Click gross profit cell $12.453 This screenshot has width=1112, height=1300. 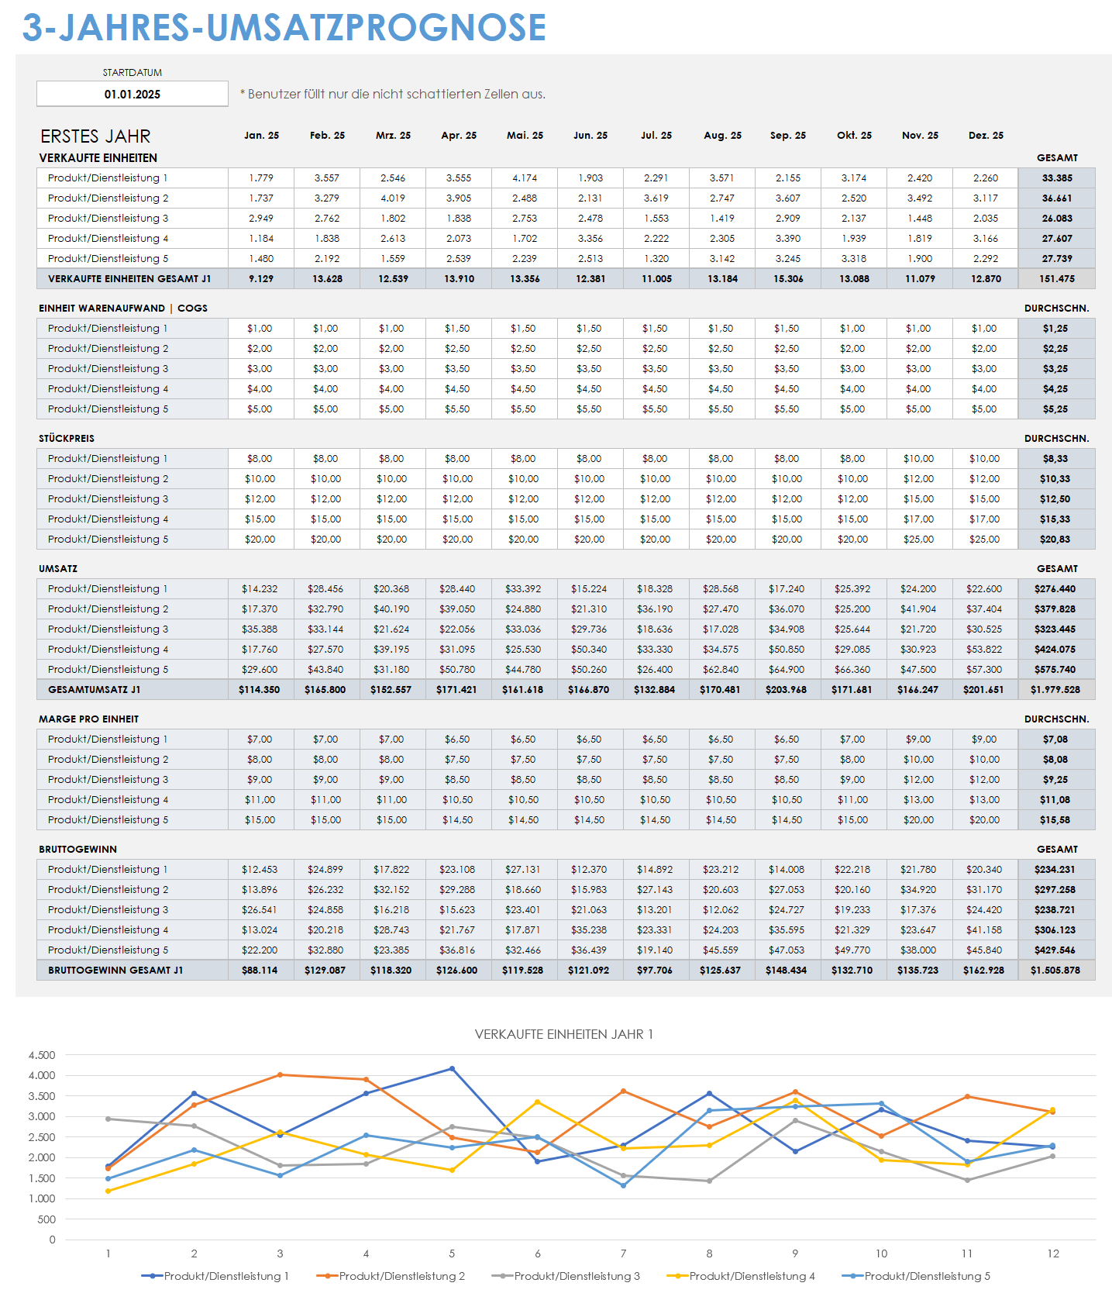click(261, 870)
